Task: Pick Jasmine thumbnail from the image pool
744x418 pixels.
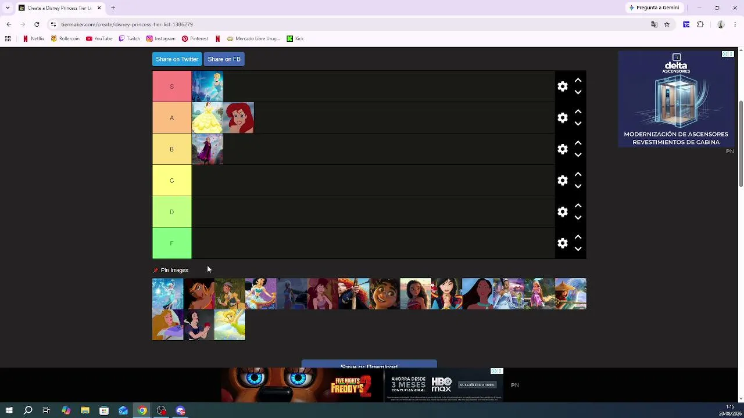Action: click(x=260, y=294)
